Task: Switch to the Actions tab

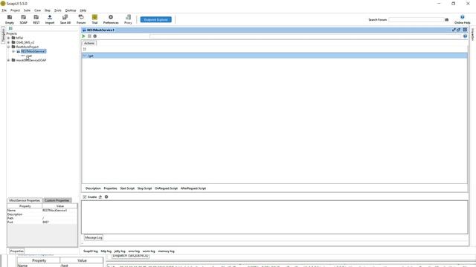Action: [89, 43]
